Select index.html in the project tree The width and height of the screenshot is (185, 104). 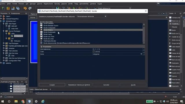pyautogui.click(x=15, y=29)
